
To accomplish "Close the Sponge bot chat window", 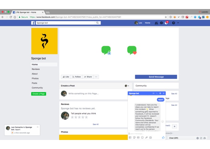I will [163, 93].
